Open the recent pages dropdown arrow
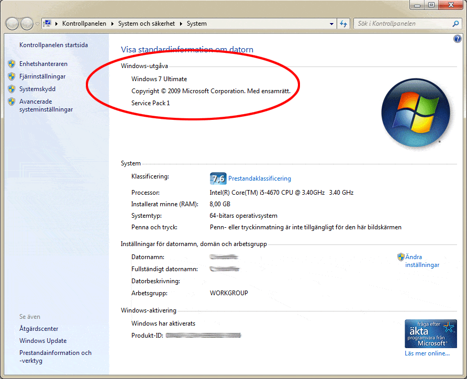Image resolution: width=467 pixels, height=379 pixels. (37, 24)
